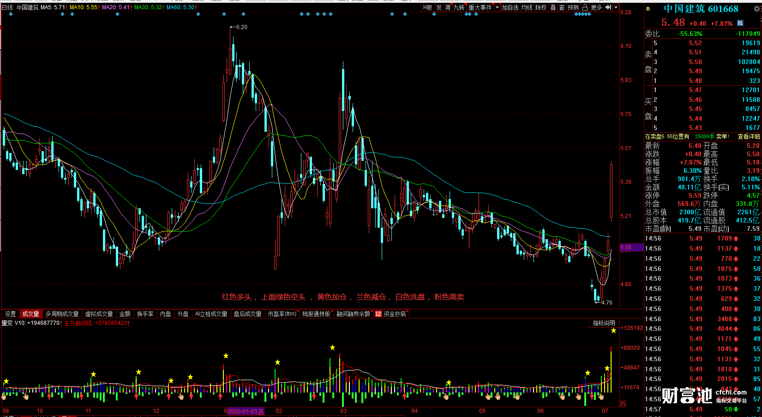The image size is (762, 417).
Task: Click the stock title 中国建筑 601668
Action: (x=701, y=9)
